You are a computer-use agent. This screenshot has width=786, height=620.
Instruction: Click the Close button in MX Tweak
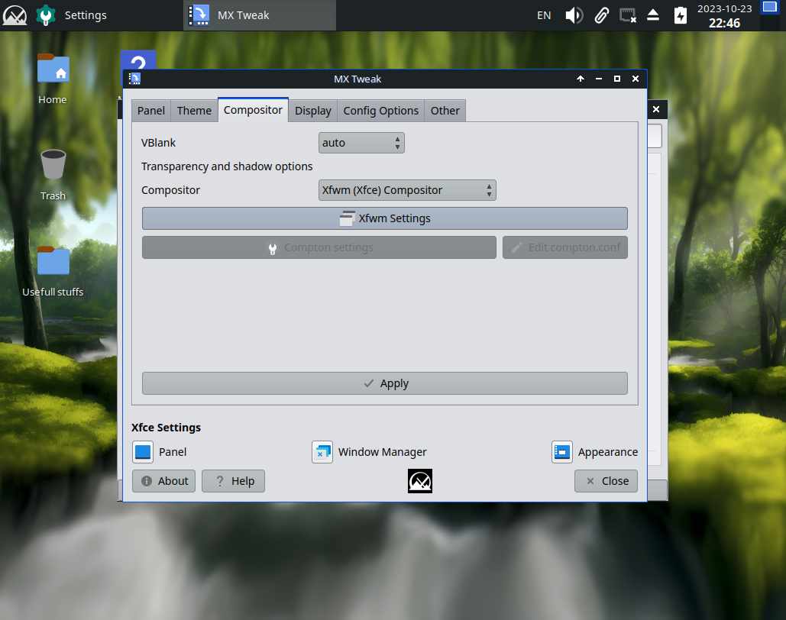point(606,481)
